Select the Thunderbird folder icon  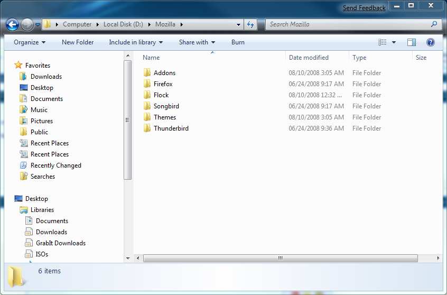click(x=147, y=128)
